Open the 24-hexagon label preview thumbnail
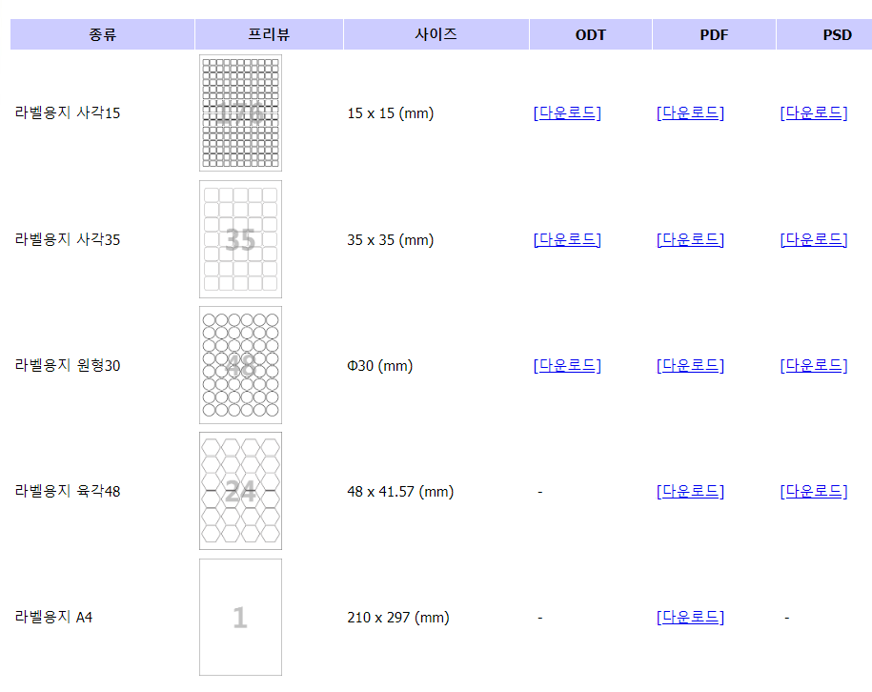The image size is (872, 692). (x=240, y=491)
